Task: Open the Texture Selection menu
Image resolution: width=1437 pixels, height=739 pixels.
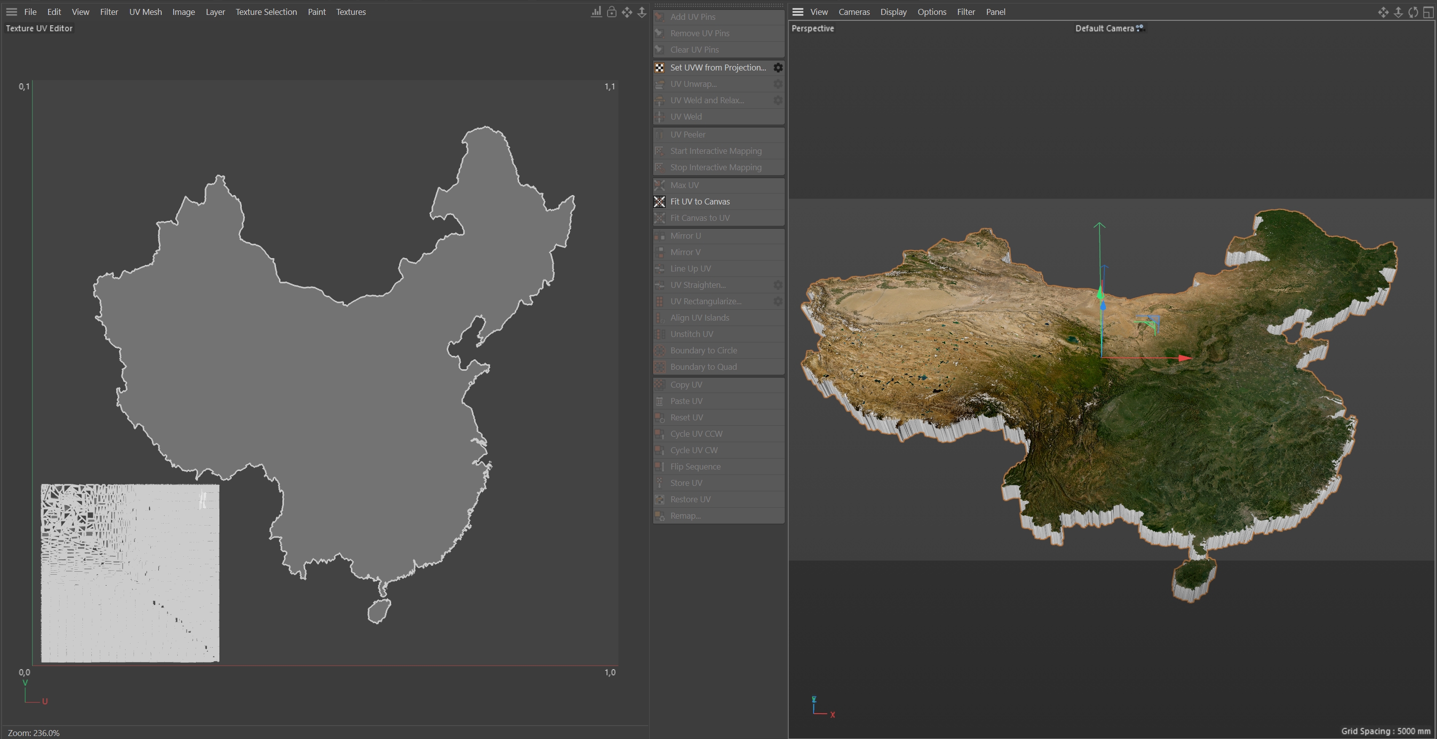Action: 266,12
